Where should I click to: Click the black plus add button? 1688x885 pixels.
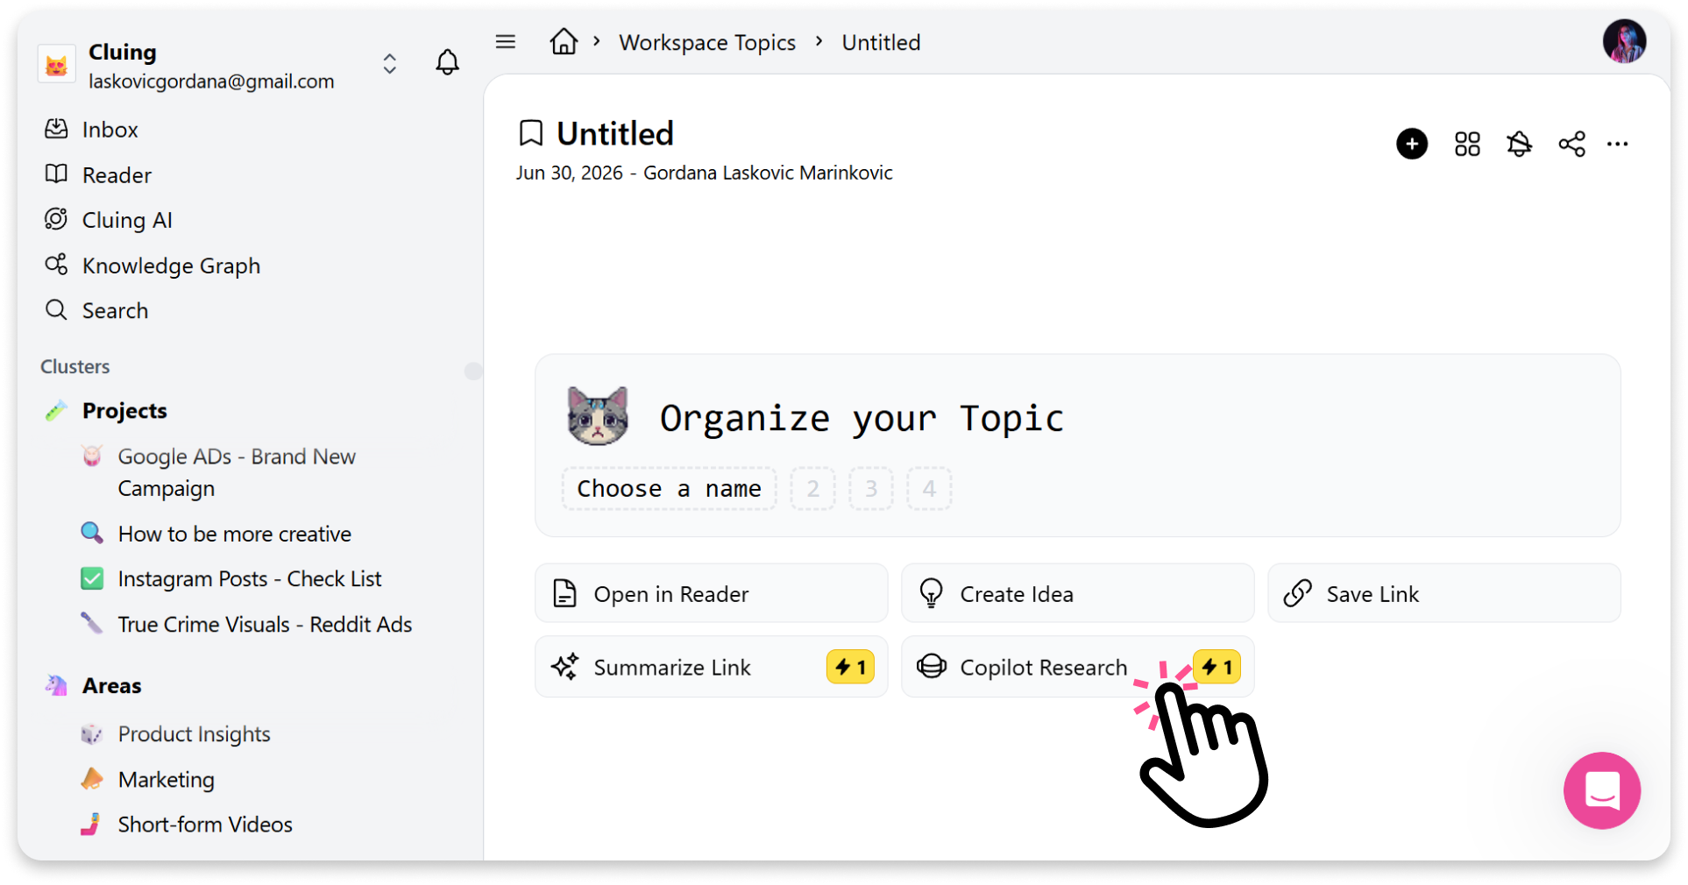point(1411,144)
